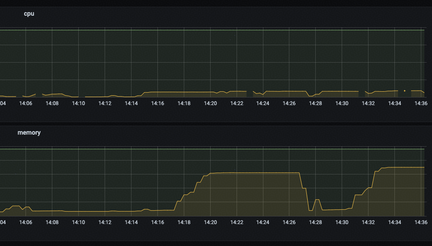Click the 14:34 label on memory time axis
The image size is (432, 246).
click(395, 222)
